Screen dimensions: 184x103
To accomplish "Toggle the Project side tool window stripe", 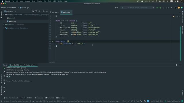I will (x=1, y=15).
